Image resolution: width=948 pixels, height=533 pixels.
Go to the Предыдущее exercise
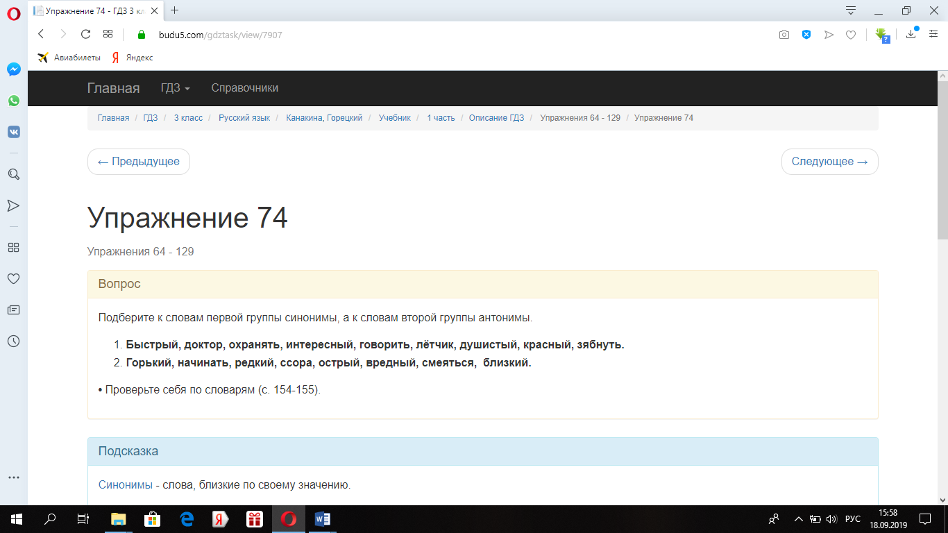(139, 162)
